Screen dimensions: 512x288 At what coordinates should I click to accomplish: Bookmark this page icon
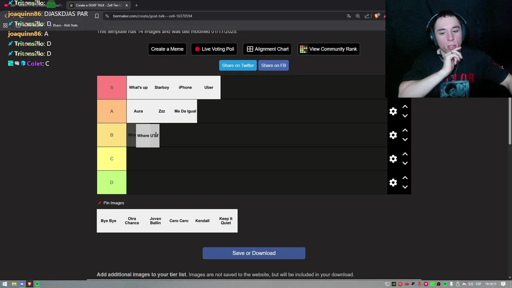pyautogui.click(x=97, y=16)
